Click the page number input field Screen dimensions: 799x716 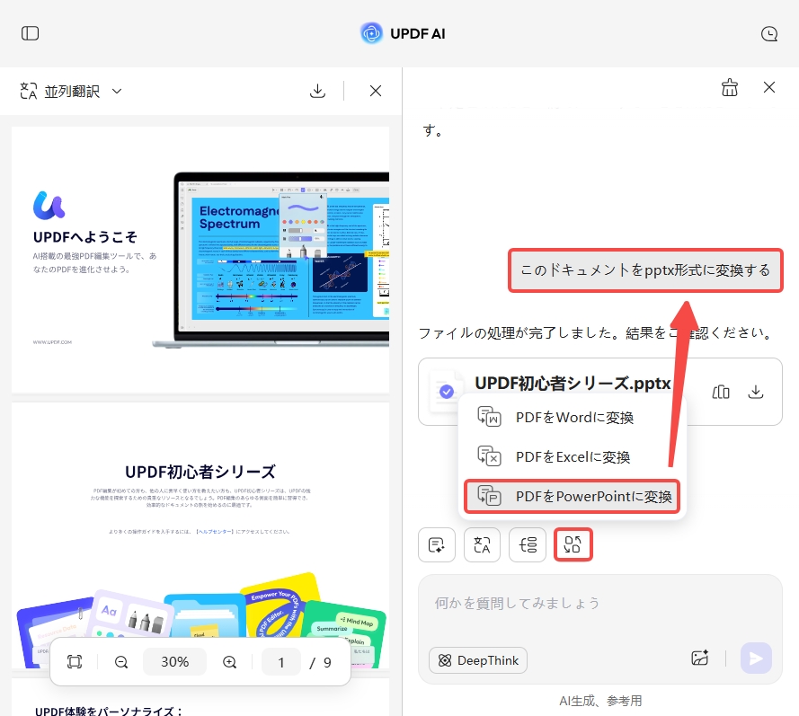[281, 661]
